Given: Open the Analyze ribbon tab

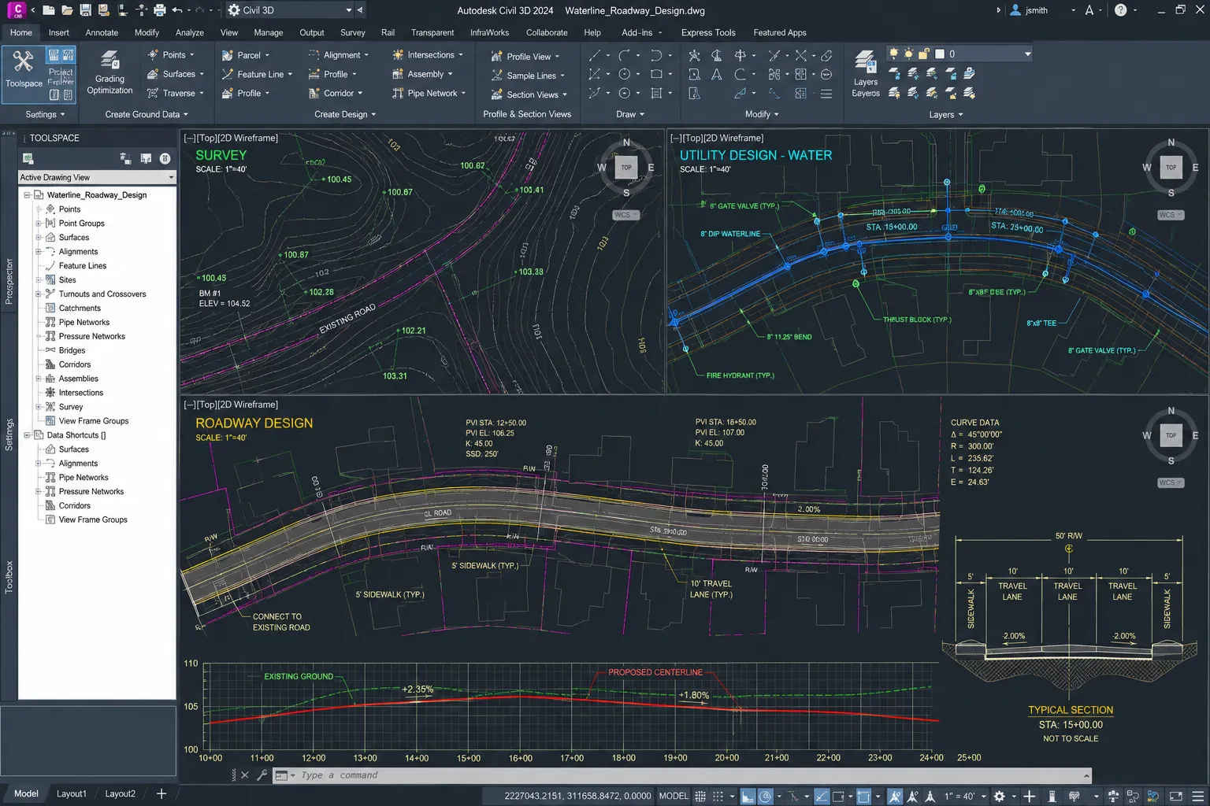Looking at the screenshot, I should tap(190, 32).
